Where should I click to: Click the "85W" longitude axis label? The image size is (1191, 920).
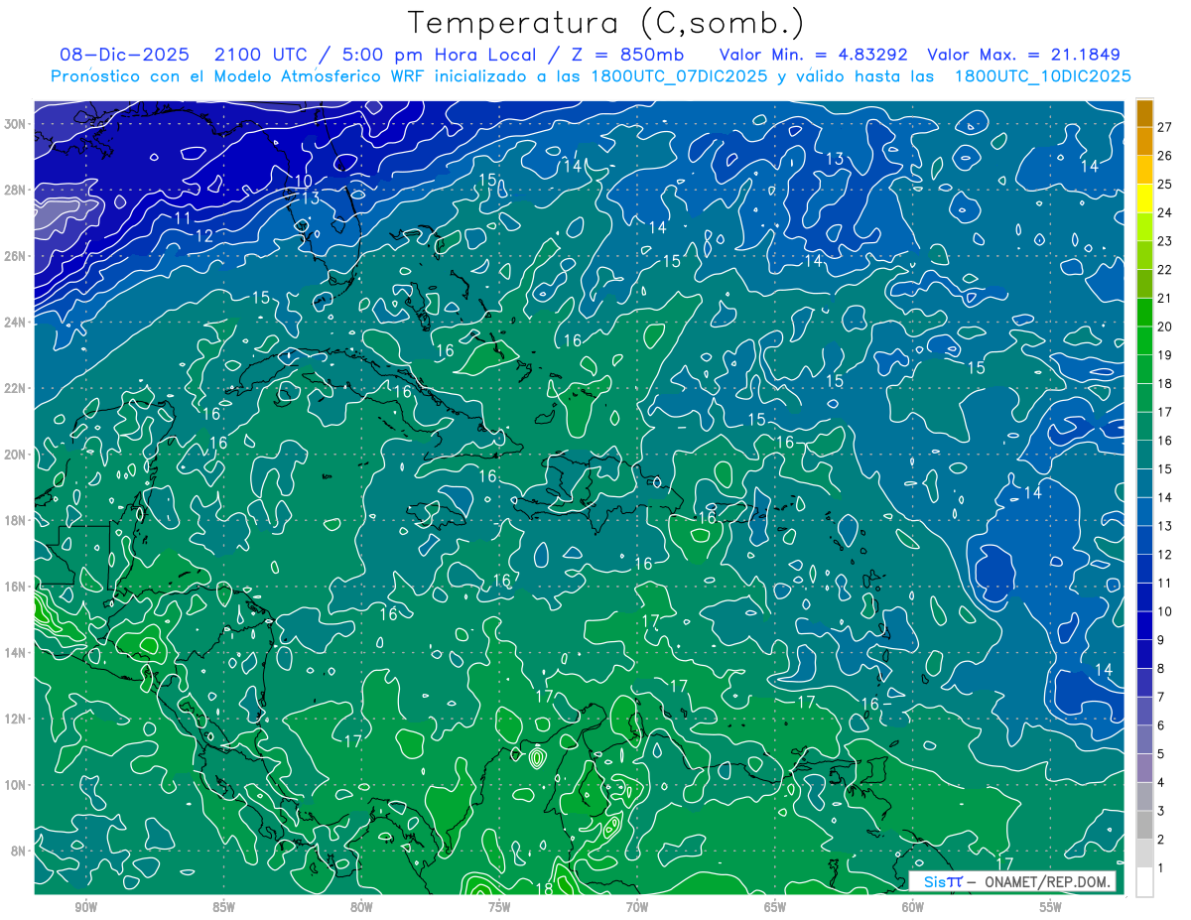[223, 906]
